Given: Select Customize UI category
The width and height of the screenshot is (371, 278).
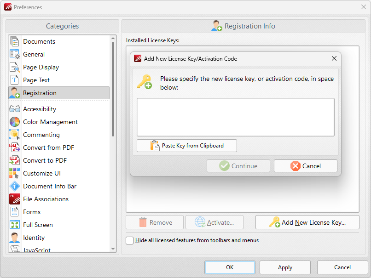Looking at the screenshot, I should coord(59,173).
